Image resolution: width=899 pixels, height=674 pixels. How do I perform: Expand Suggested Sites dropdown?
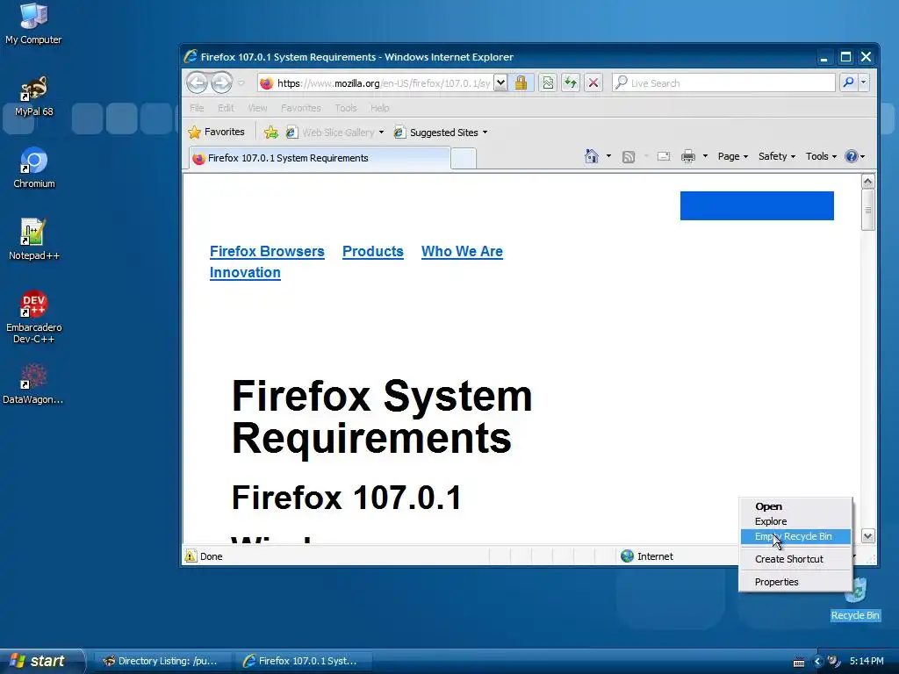[485, 133]
